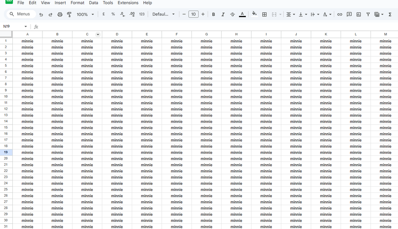Viewport: 398px width, 229px height.
Task: Select row 5 header
Action: 6,66
